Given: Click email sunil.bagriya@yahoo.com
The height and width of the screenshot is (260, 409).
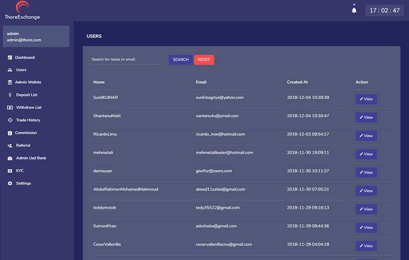Looking at the screenshot, I should [x=220, y=98].
